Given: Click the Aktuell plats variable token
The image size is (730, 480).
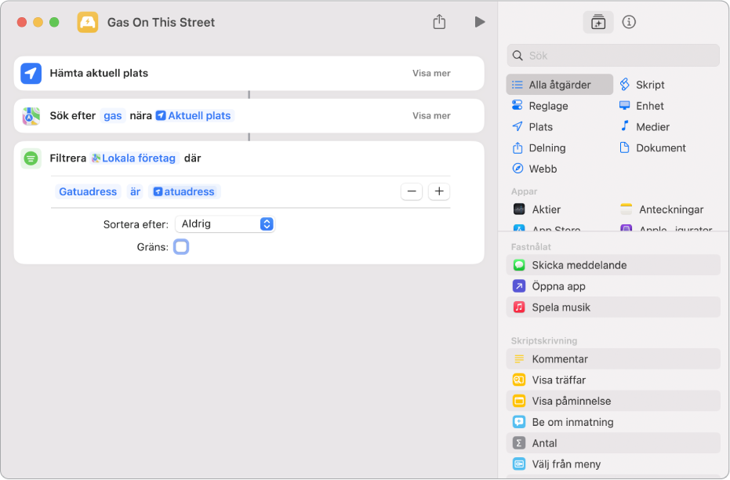Looking at the screenshot, I should [194, 115].
